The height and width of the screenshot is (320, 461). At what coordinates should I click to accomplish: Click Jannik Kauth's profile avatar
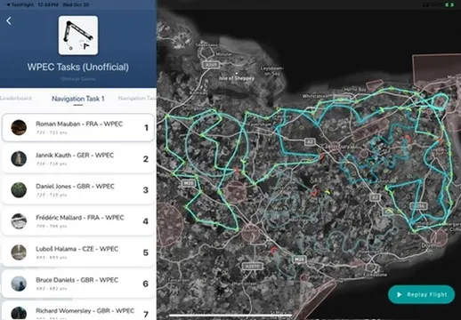pos(19,159)
